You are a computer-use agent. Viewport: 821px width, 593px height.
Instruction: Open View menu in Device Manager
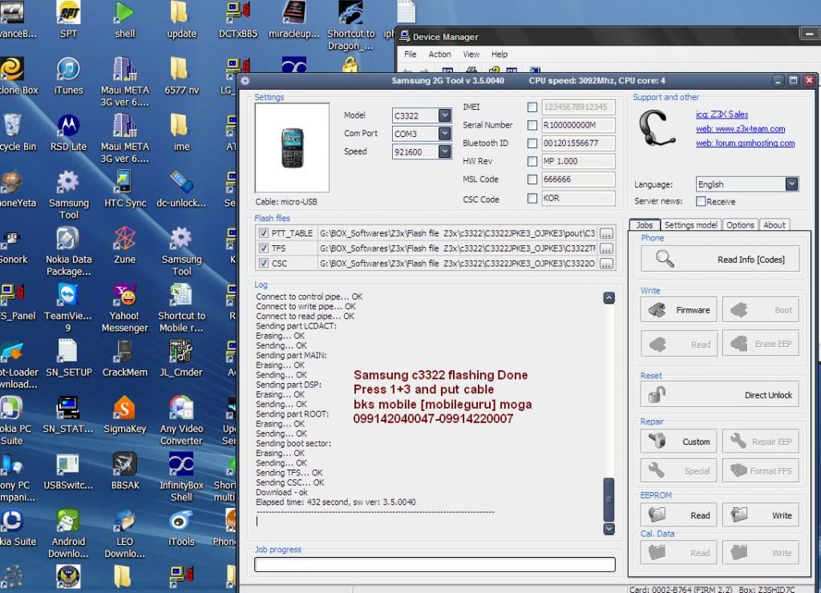click(471, 54)
